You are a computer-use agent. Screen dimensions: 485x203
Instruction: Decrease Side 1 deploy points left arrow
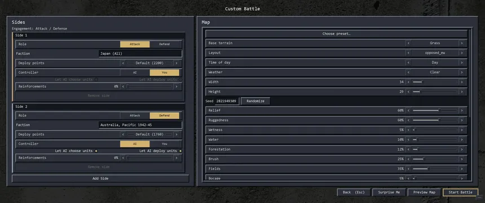[123, 63]
